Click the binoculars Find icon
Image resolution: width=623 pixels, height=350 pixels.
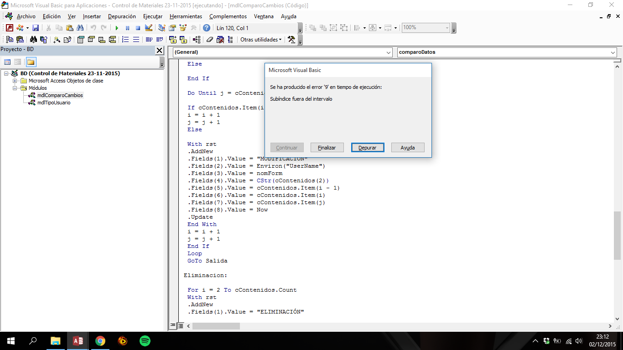point(80,28)
